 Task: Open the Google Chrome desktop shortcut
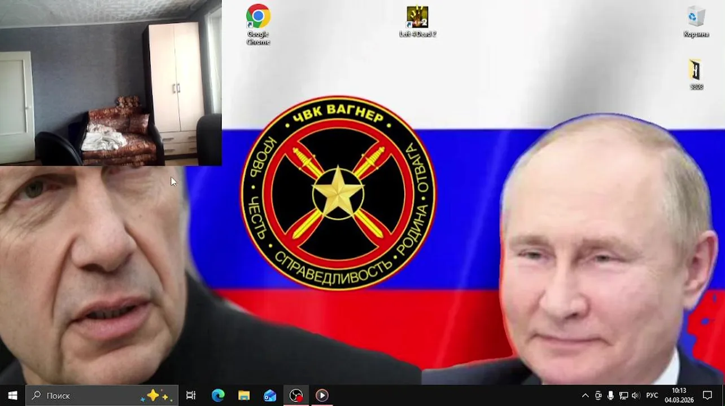click(x=258, y=24)
